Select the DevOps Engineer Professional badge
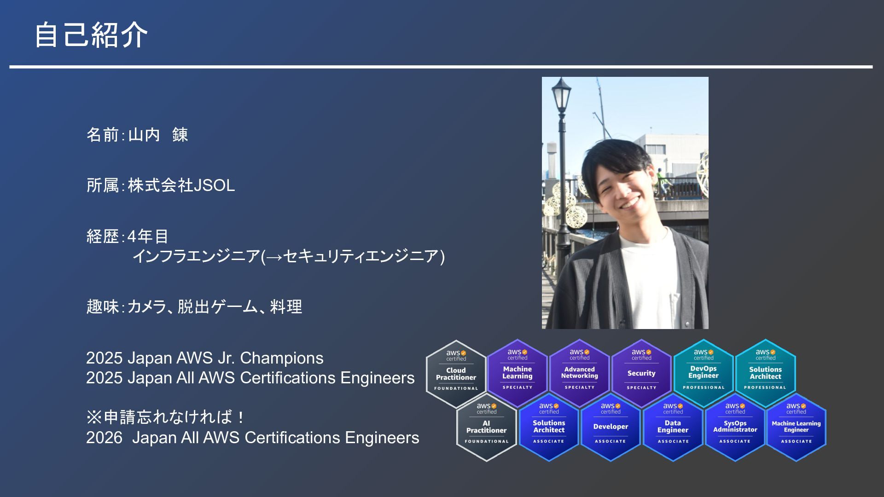Screen dimensions: 884x497 pyautogui.click(x=704, y=372)
